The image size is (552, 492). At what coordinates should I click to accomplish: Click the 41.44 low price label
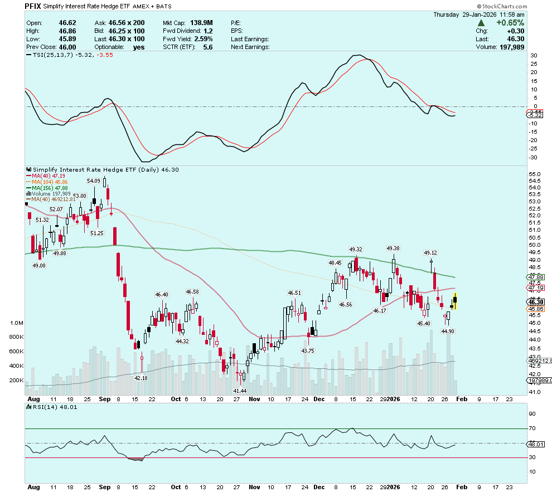240,391
